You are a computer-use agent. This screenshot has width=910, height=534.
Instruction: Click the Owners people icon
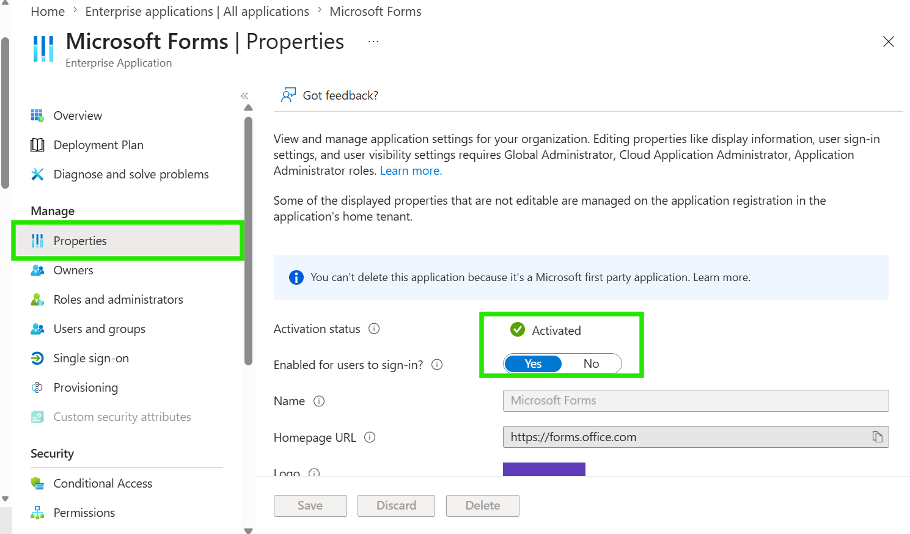pyautogui.click(x=37, y=270)
